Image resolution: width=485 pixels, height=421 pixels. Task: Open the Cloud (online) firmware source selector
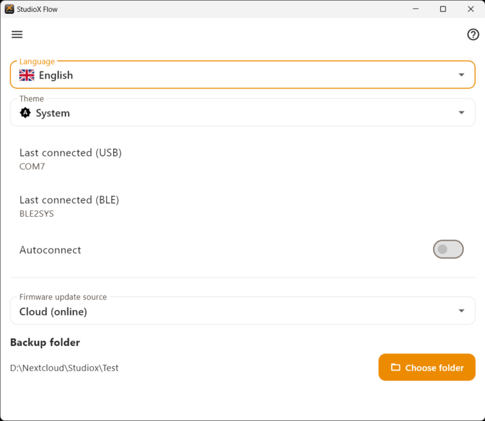coord(243,311)
